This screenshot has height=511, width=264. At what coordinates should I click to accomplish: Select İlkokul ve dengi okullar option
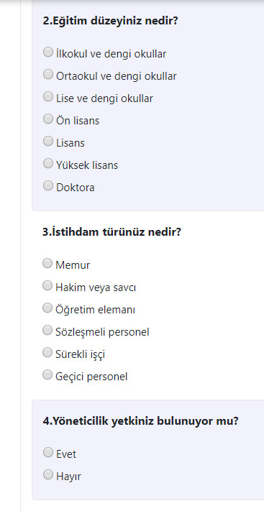coord(48,52)
